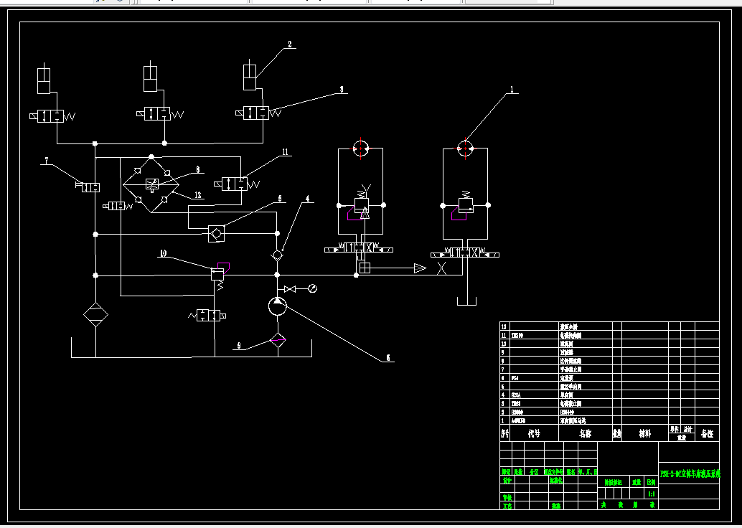Select the solenoid valve below the relief valve
Screen dimensions: 742x528
pyautogui.click(x=207, y=315)
